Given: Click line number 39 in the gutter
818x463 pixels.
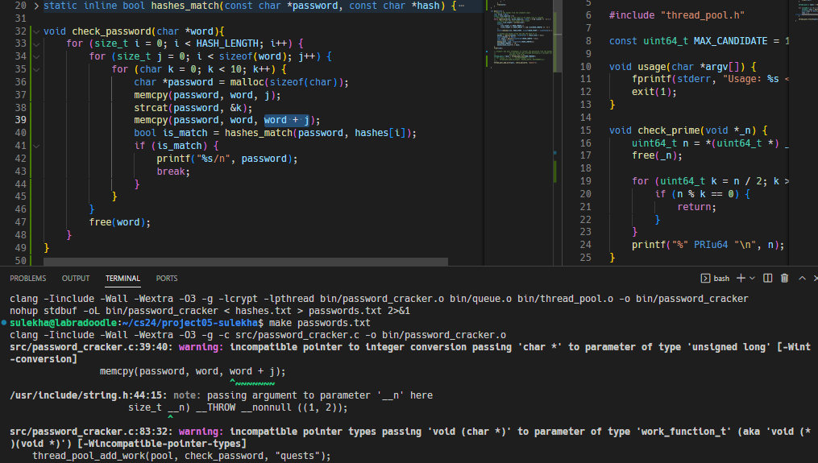Looking at the screenshot, I should click(x=21, y=120).
